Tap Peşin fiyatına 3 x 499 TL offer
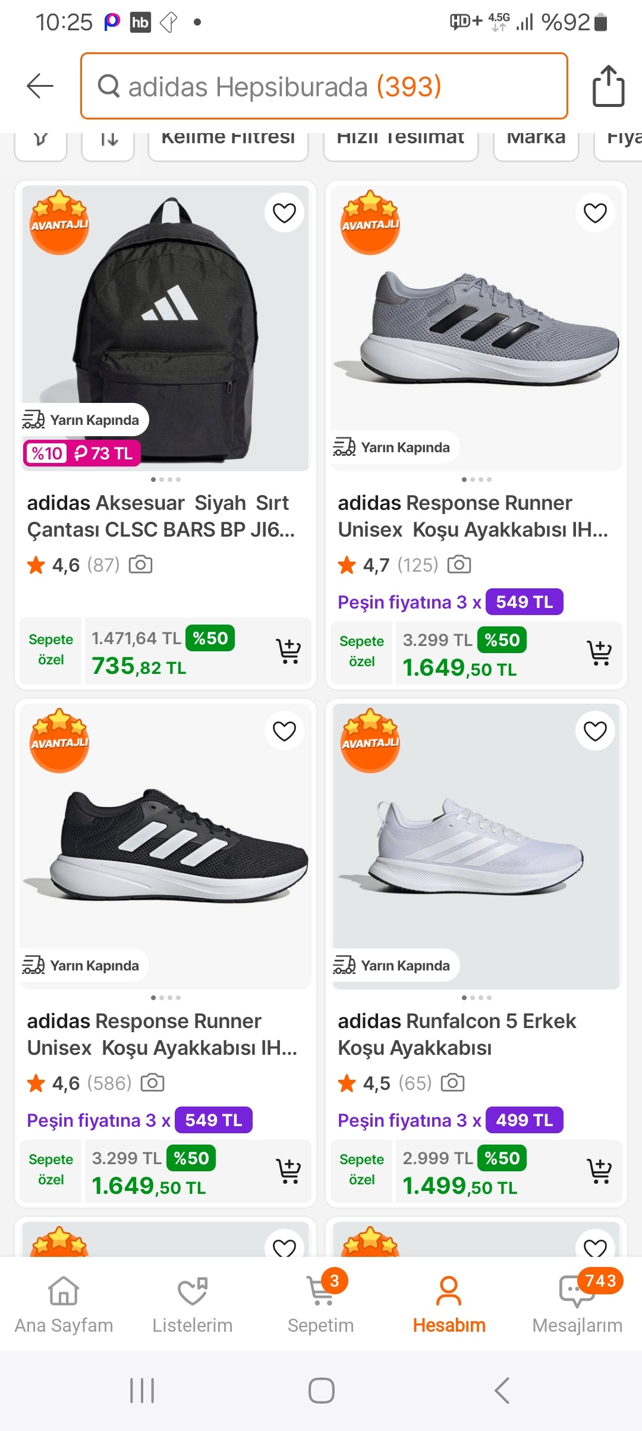Image resolution: width=642 pixels, height=1431 pixels. point(450,1120)
